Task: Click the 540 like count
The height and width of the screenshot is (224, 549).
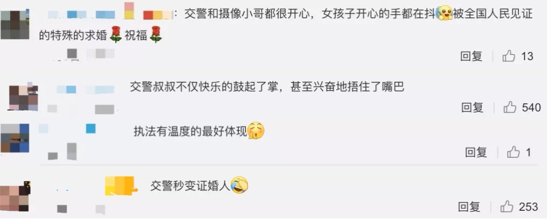Action: [x=532, y=107]
